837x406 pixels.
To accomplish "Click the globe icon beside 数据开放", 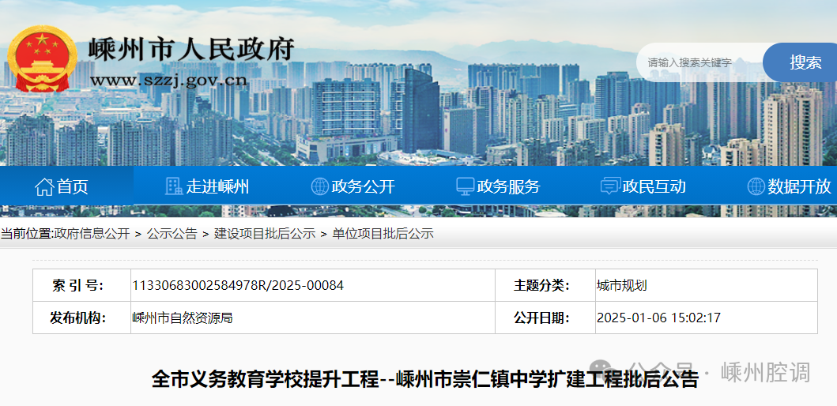I will pyautogui.click(x=756, y=186).
